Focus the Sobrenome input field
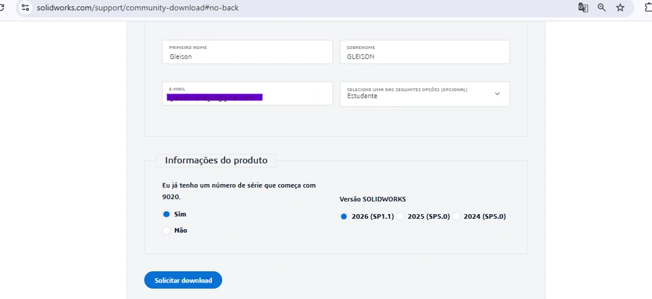 point(424,52)
